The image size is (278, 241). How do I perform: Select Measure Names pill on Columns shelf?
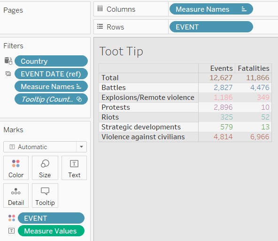point(211,9)
